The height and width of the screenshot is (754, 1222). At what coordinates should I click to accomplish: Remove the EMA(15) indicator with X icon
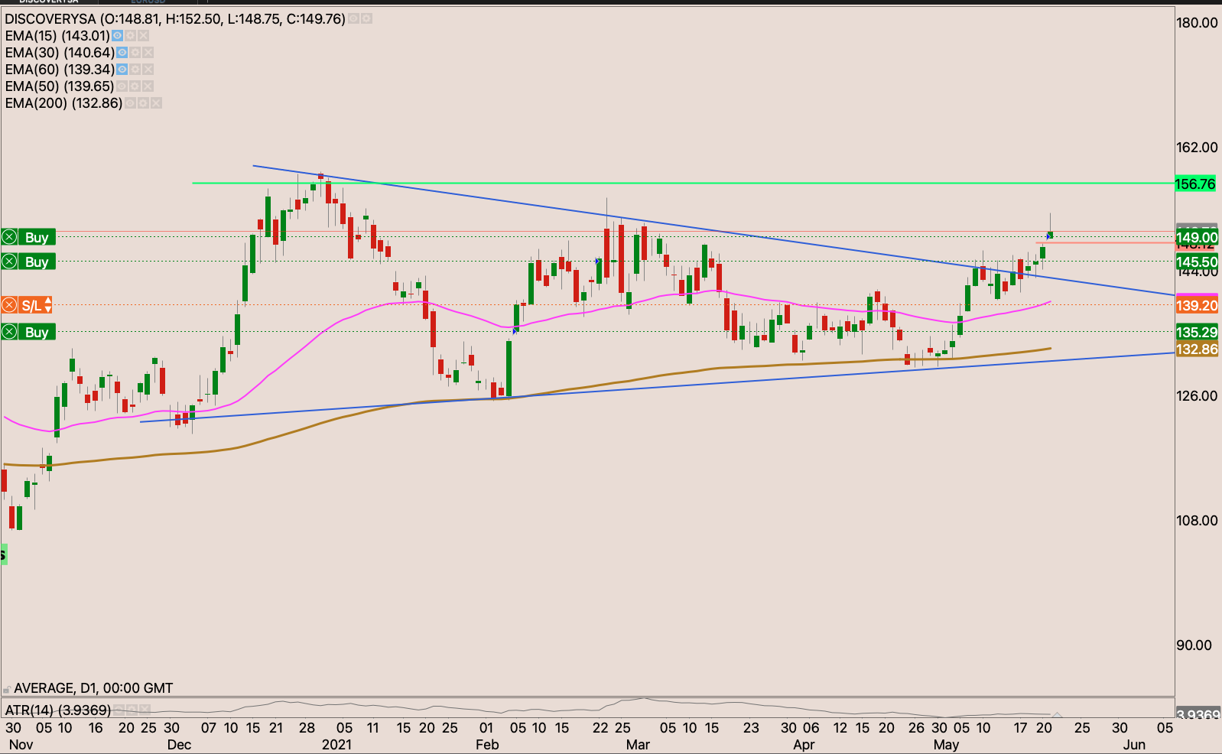pyautogui.click(x=143, y=36)
